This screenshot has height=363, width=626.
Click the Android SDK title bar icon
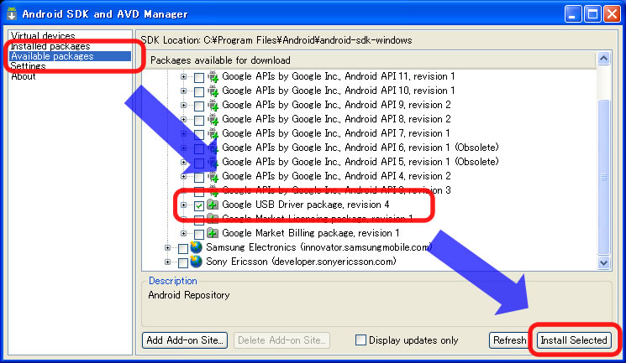(x=12, y=13)
